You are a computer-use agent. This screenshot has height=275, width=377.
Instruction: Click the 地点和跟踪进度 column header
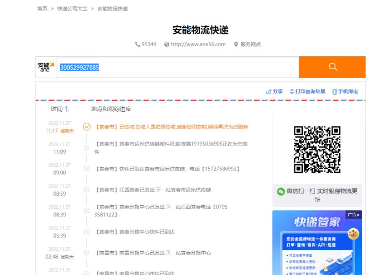(x=111, y=109)
